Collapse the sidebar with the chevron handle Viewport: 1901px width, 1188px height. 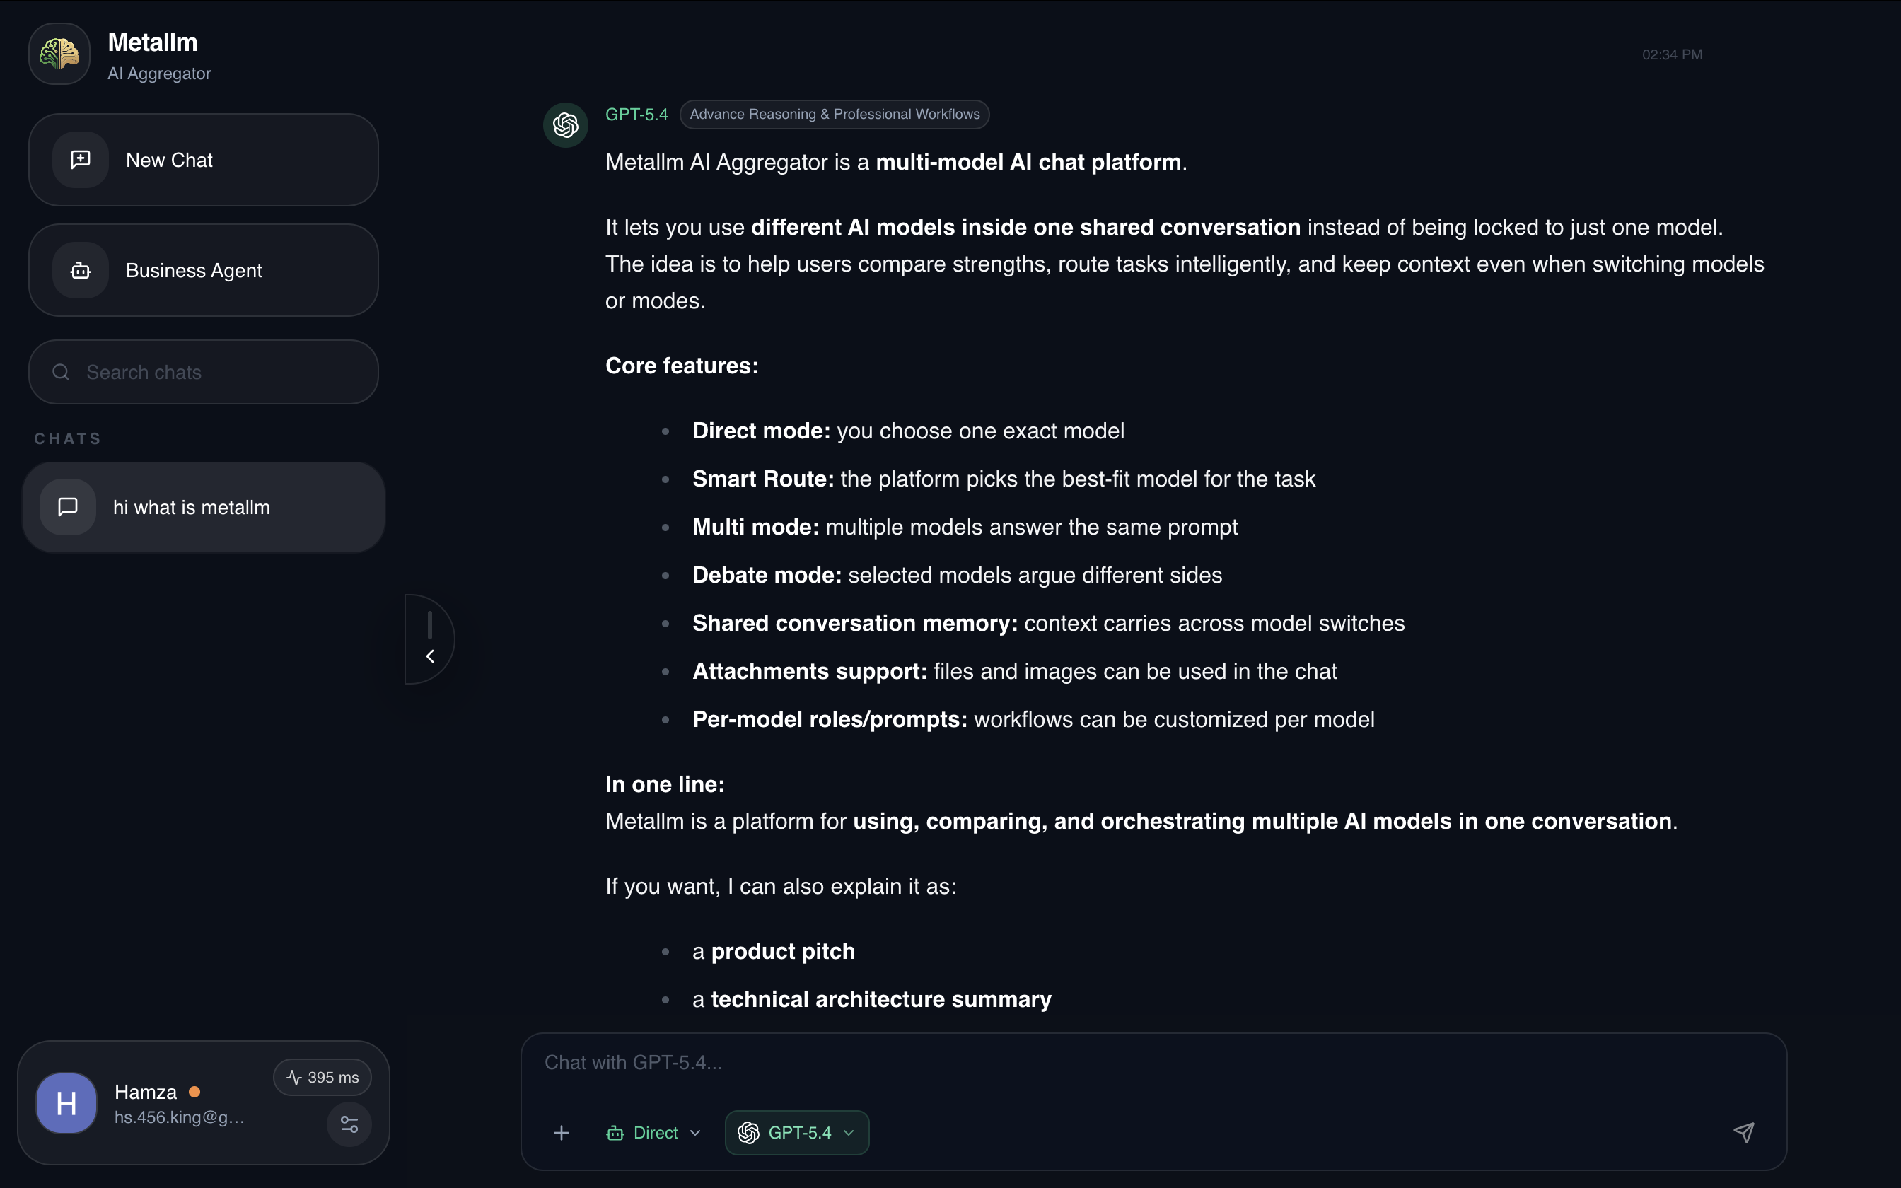coord(430,639)
